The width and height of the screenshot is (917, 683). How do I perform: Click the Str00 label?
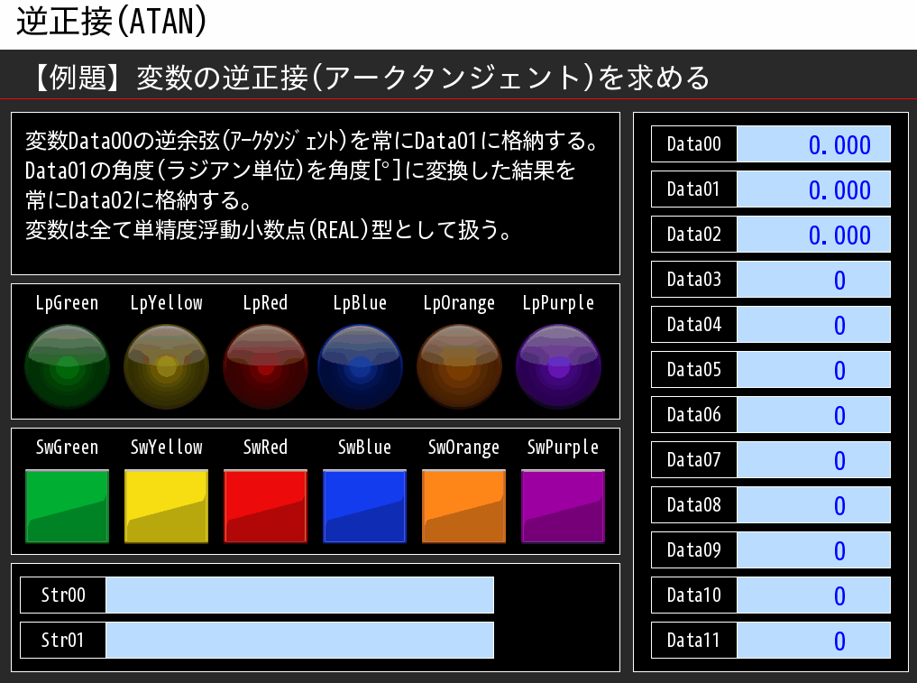[63, 595]
